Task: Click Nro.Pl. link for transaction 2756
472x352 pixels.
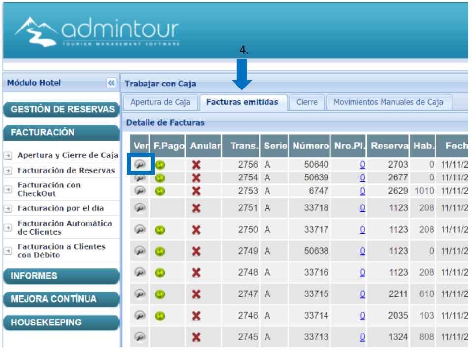Action: point(362,165)
